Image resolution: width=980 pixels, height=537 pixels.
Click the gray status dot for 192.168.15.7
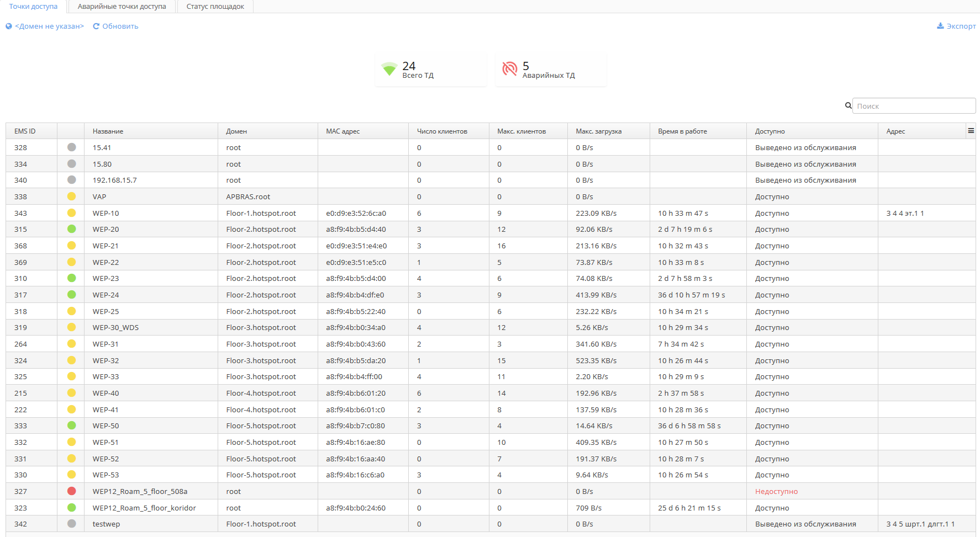[71, 180]
